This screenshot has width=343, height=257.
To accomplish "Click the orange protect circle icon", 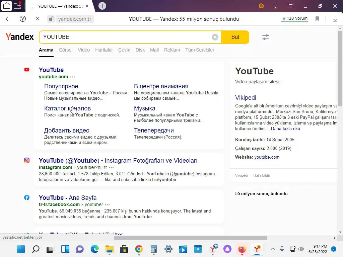I will (x=261, y=6).
